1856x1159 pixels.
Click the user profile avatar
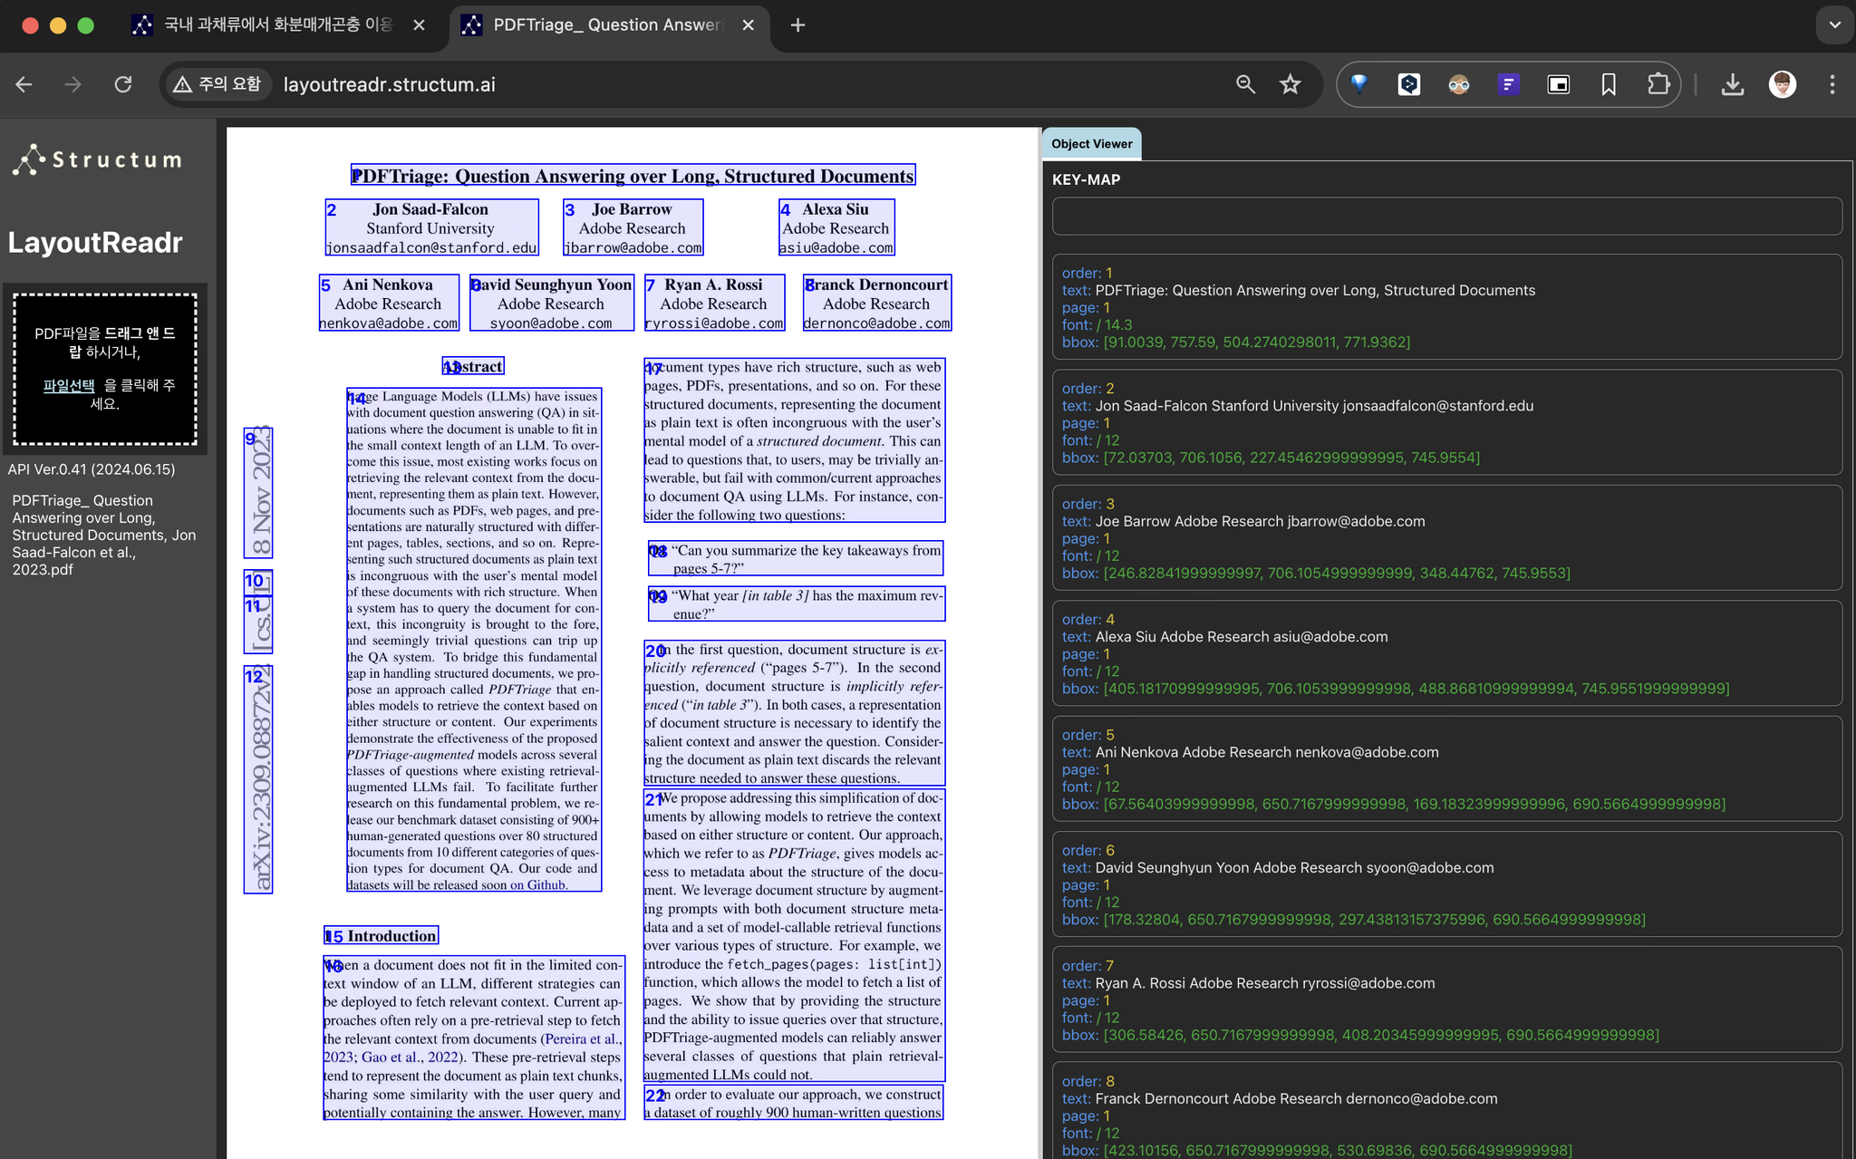tap(1782, 84)
